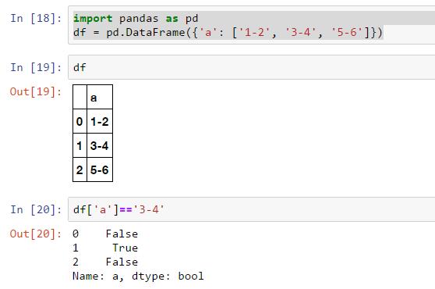Screen dimensions: 435x289
Task: Click the True value in Out[20]
Action: (x=125, y=248)
